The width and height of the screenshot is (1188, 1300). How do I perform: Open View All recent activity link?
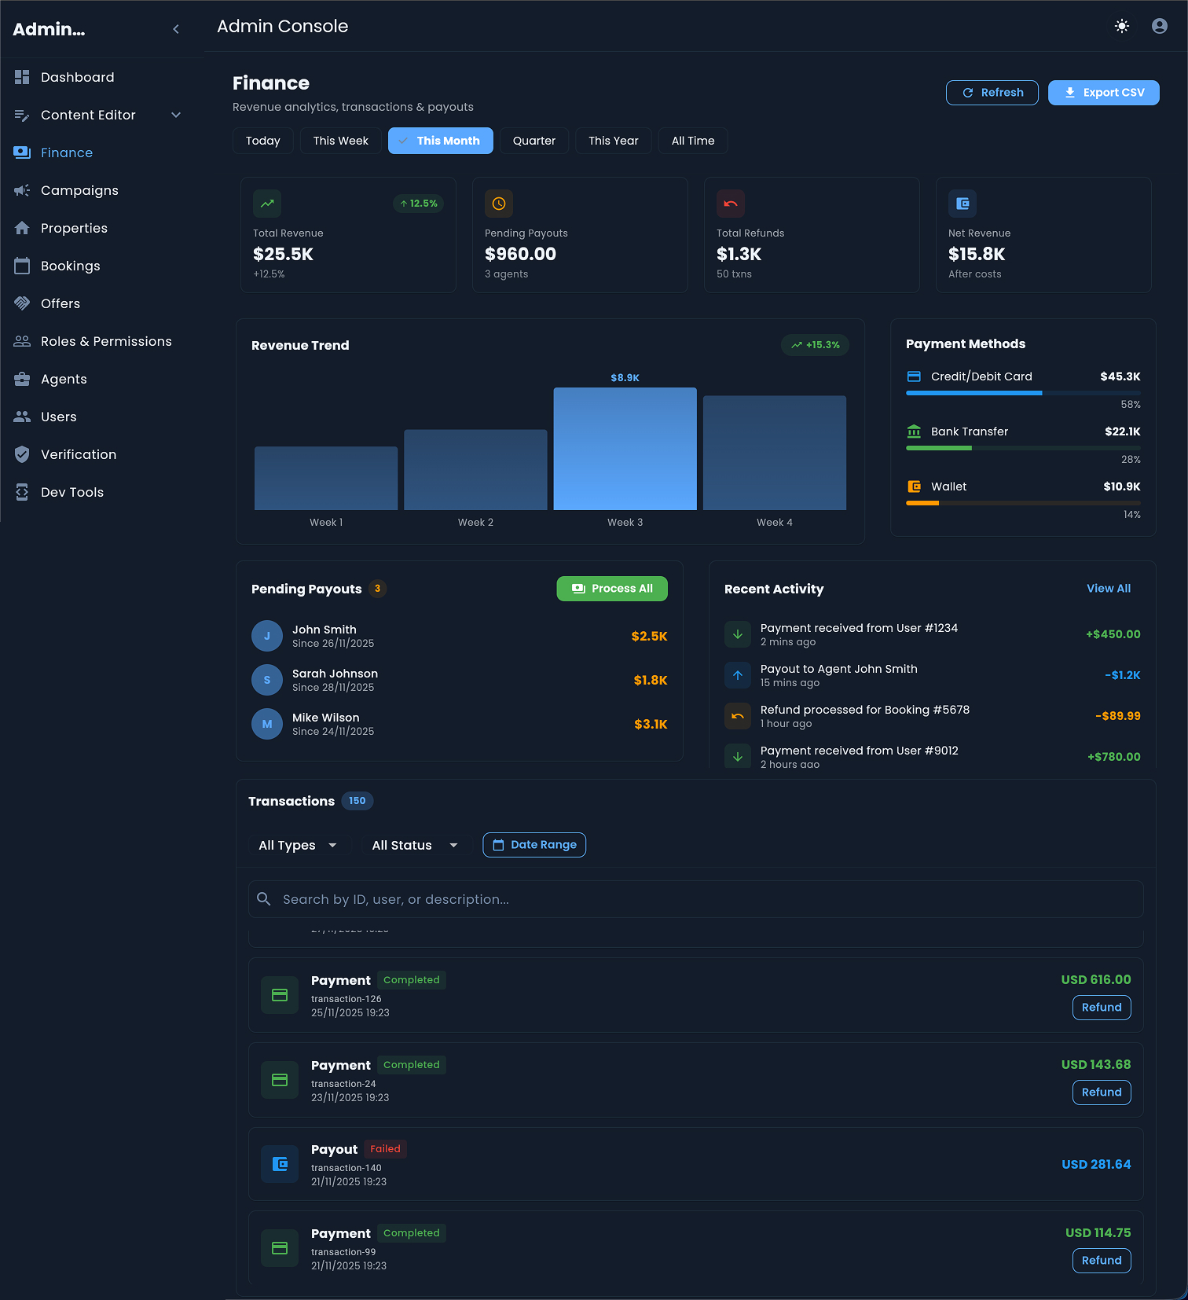click(x=1109, y=589)
